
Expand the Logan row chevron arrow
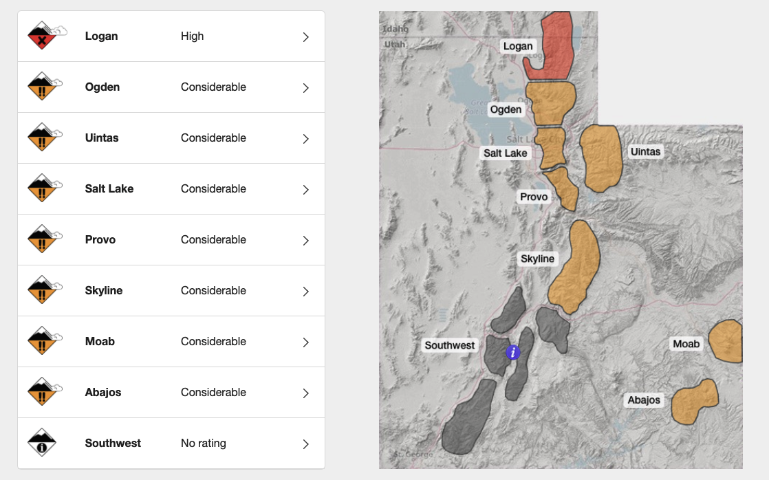point(306,37)
